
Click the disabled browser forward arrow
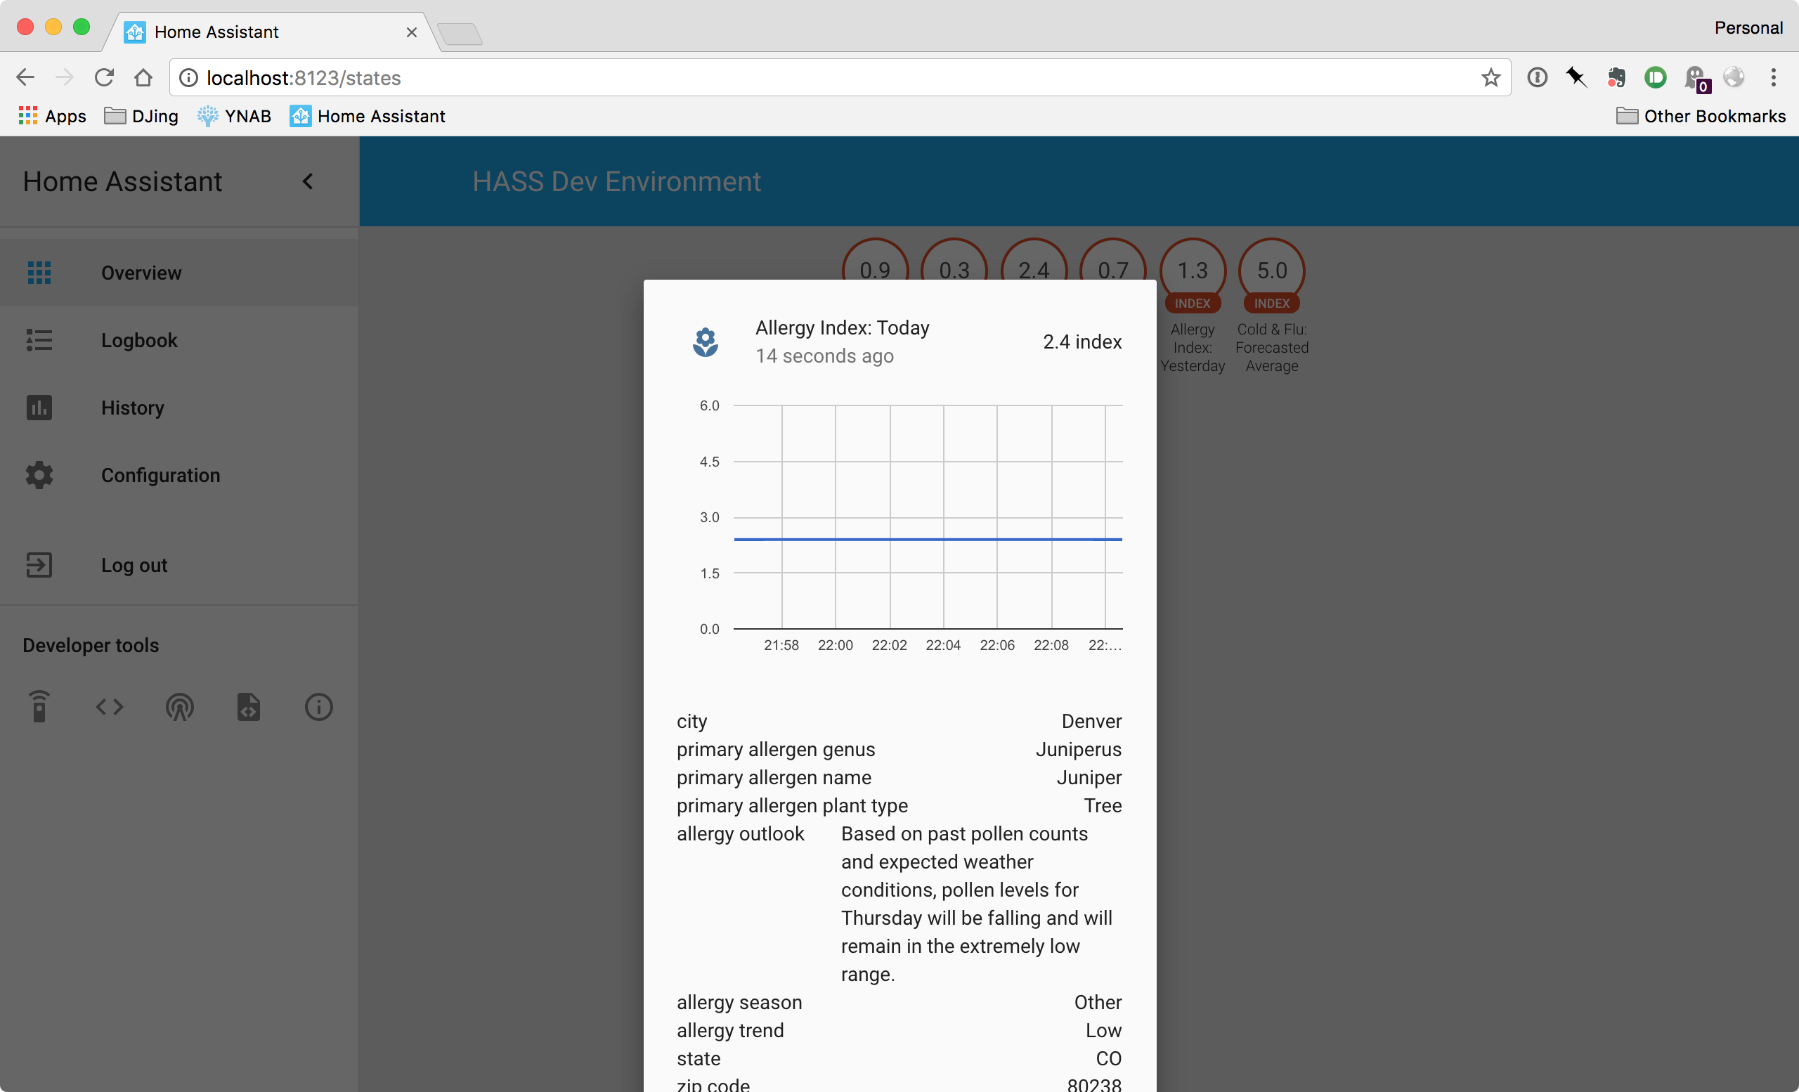(64, 77)
